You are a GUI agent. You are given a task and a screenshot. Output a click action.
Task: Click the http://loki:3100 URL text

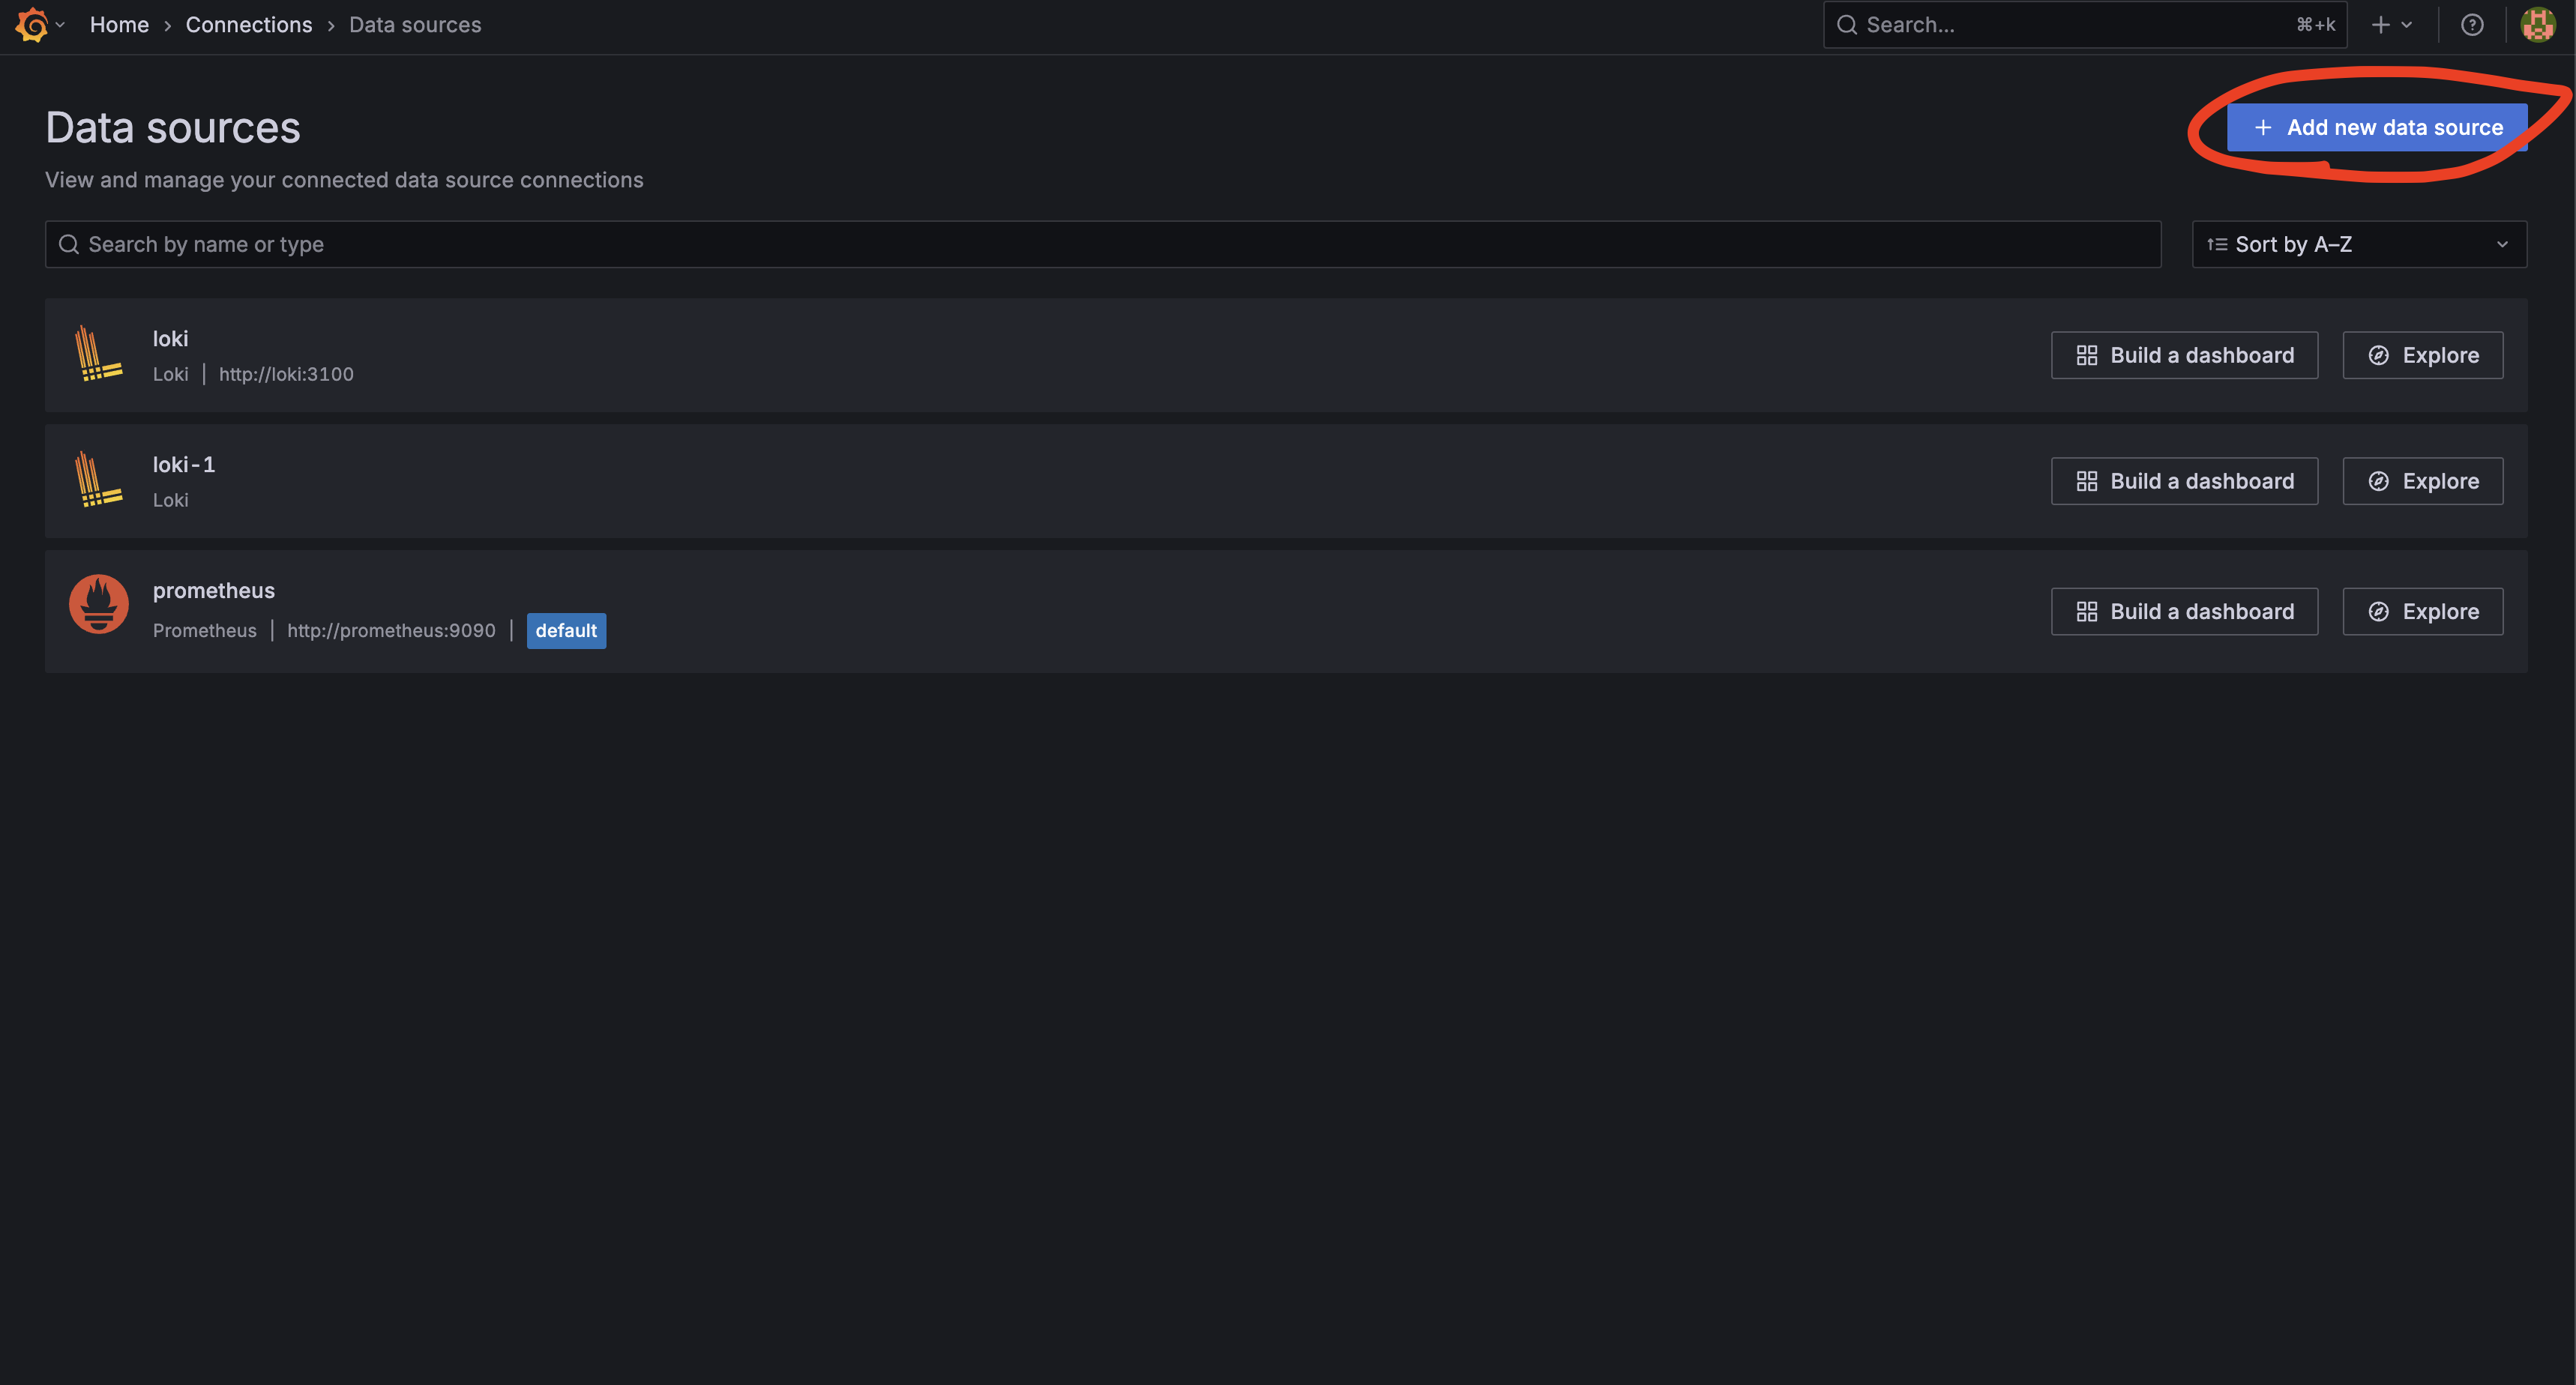click(286, 374)
